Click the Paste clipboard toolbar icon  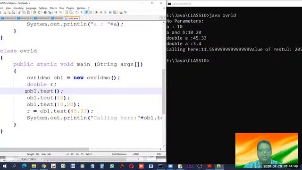point(28,12)
